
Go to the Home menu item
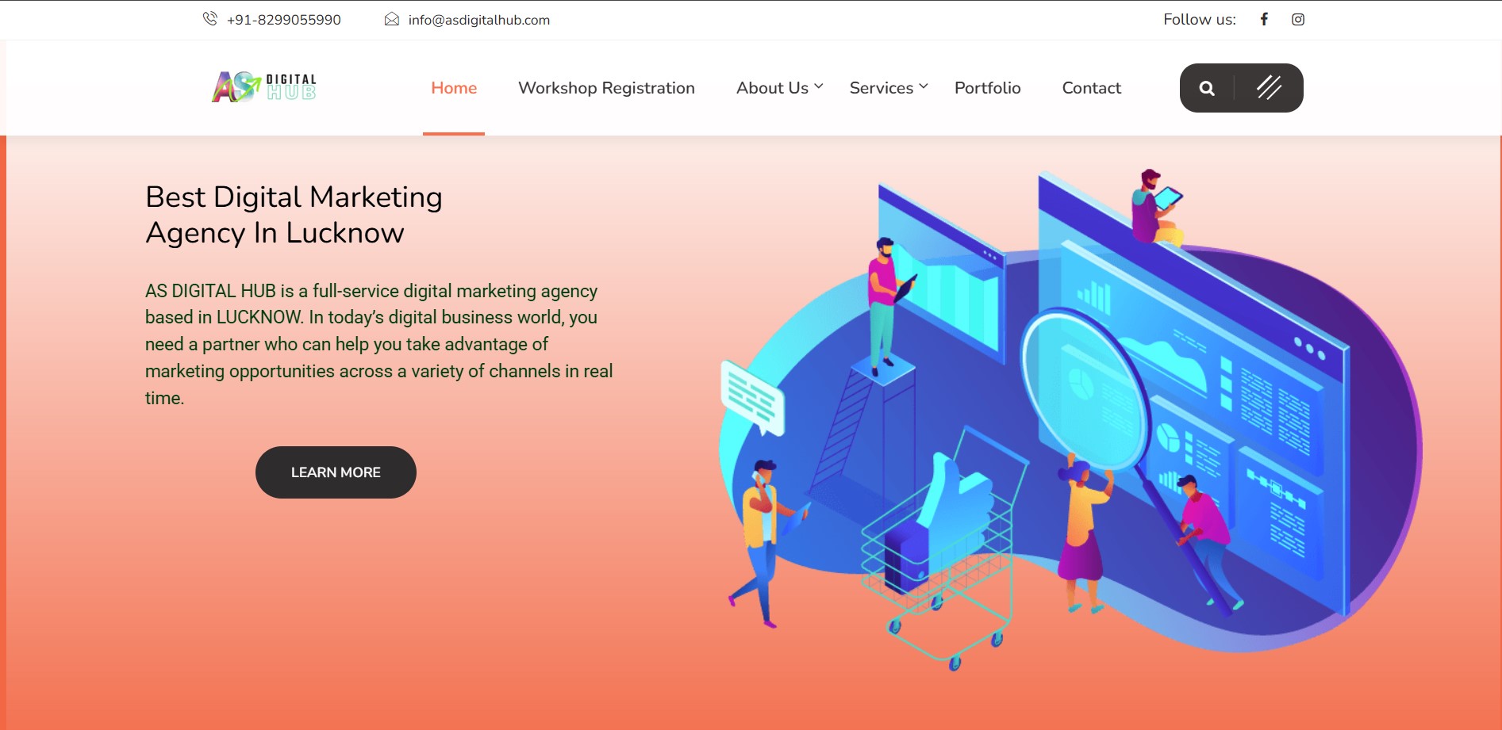[x=454, y=88]
